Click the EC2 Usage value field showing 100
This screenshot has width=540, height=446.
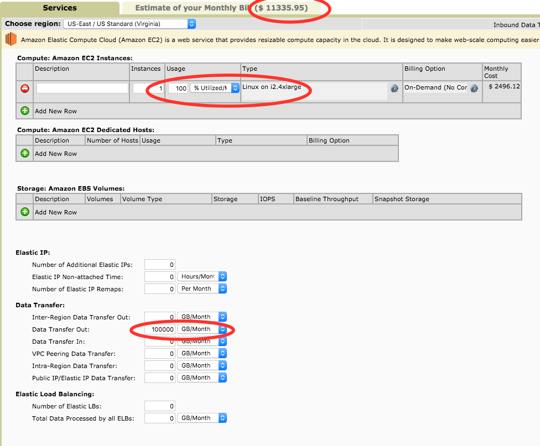[x=178, y=88]
